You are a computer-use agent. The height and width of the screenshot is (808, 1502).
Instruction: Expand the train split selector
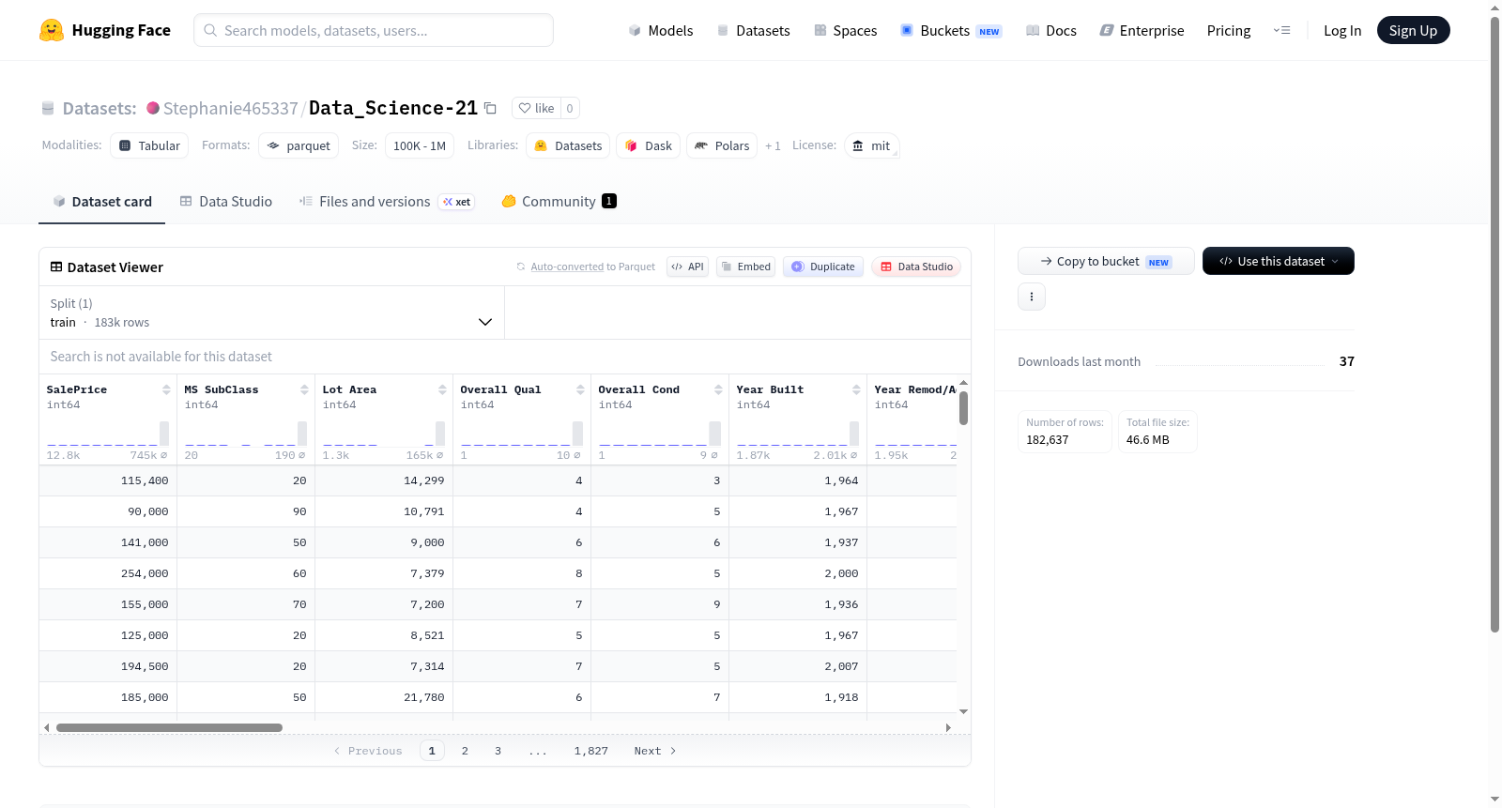tap(271, 313)
